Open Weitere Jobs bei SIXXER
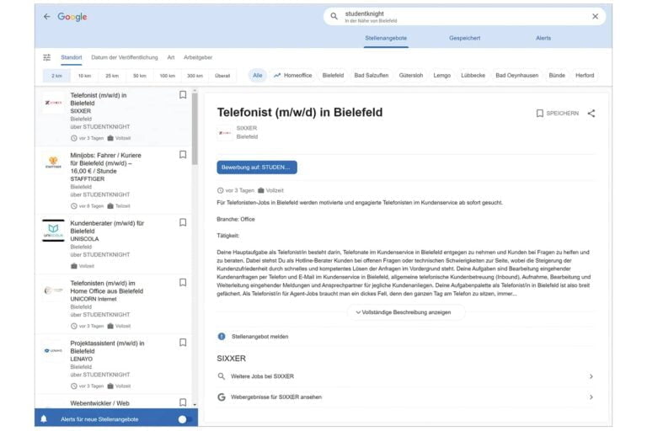 coord(404,376)
